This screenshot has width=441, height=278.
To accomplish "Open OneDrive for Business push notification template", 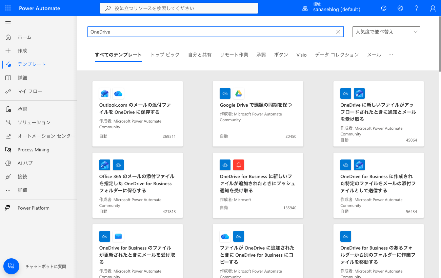I will [258, 185].
